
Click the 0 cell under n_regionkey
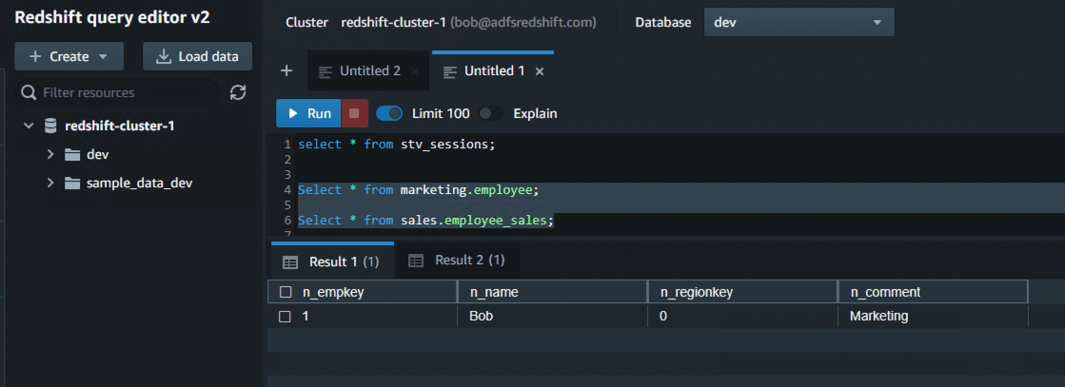pyautogui.click(x=743, y=316)
